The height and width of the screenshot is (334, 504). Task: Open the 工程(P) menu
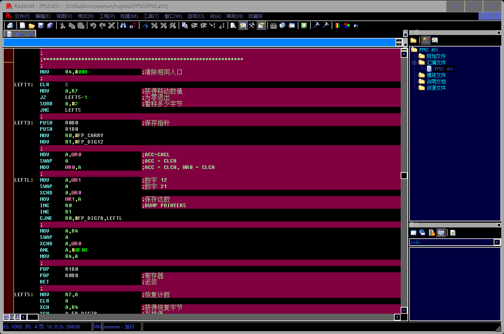(x=107, y=16)
